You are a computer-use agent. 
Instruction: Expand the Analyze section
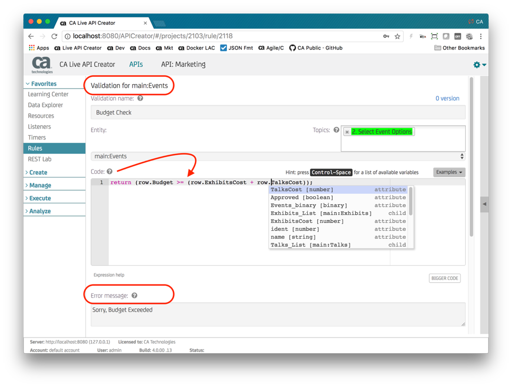38,211
